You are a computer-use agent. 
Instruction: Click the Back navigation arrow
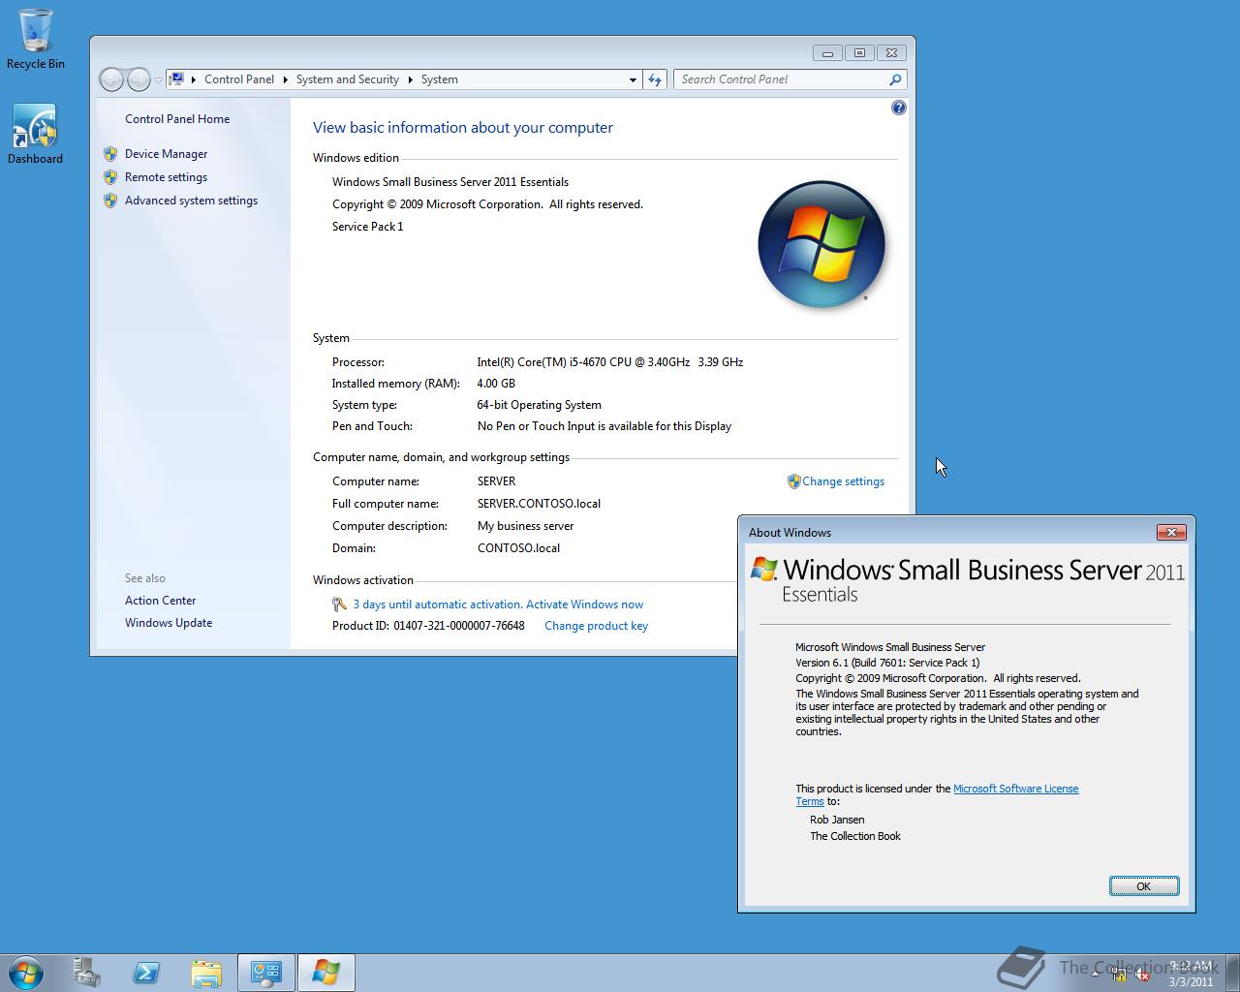(x=111, y=79)
